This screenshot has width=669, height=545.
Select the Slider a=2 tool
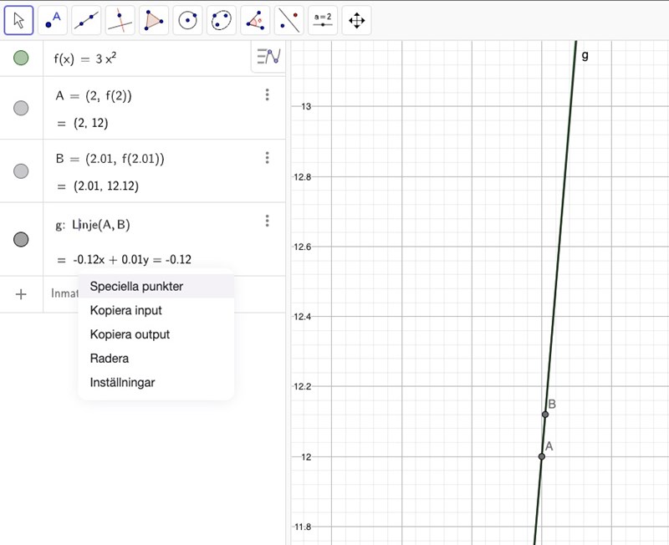323,20
